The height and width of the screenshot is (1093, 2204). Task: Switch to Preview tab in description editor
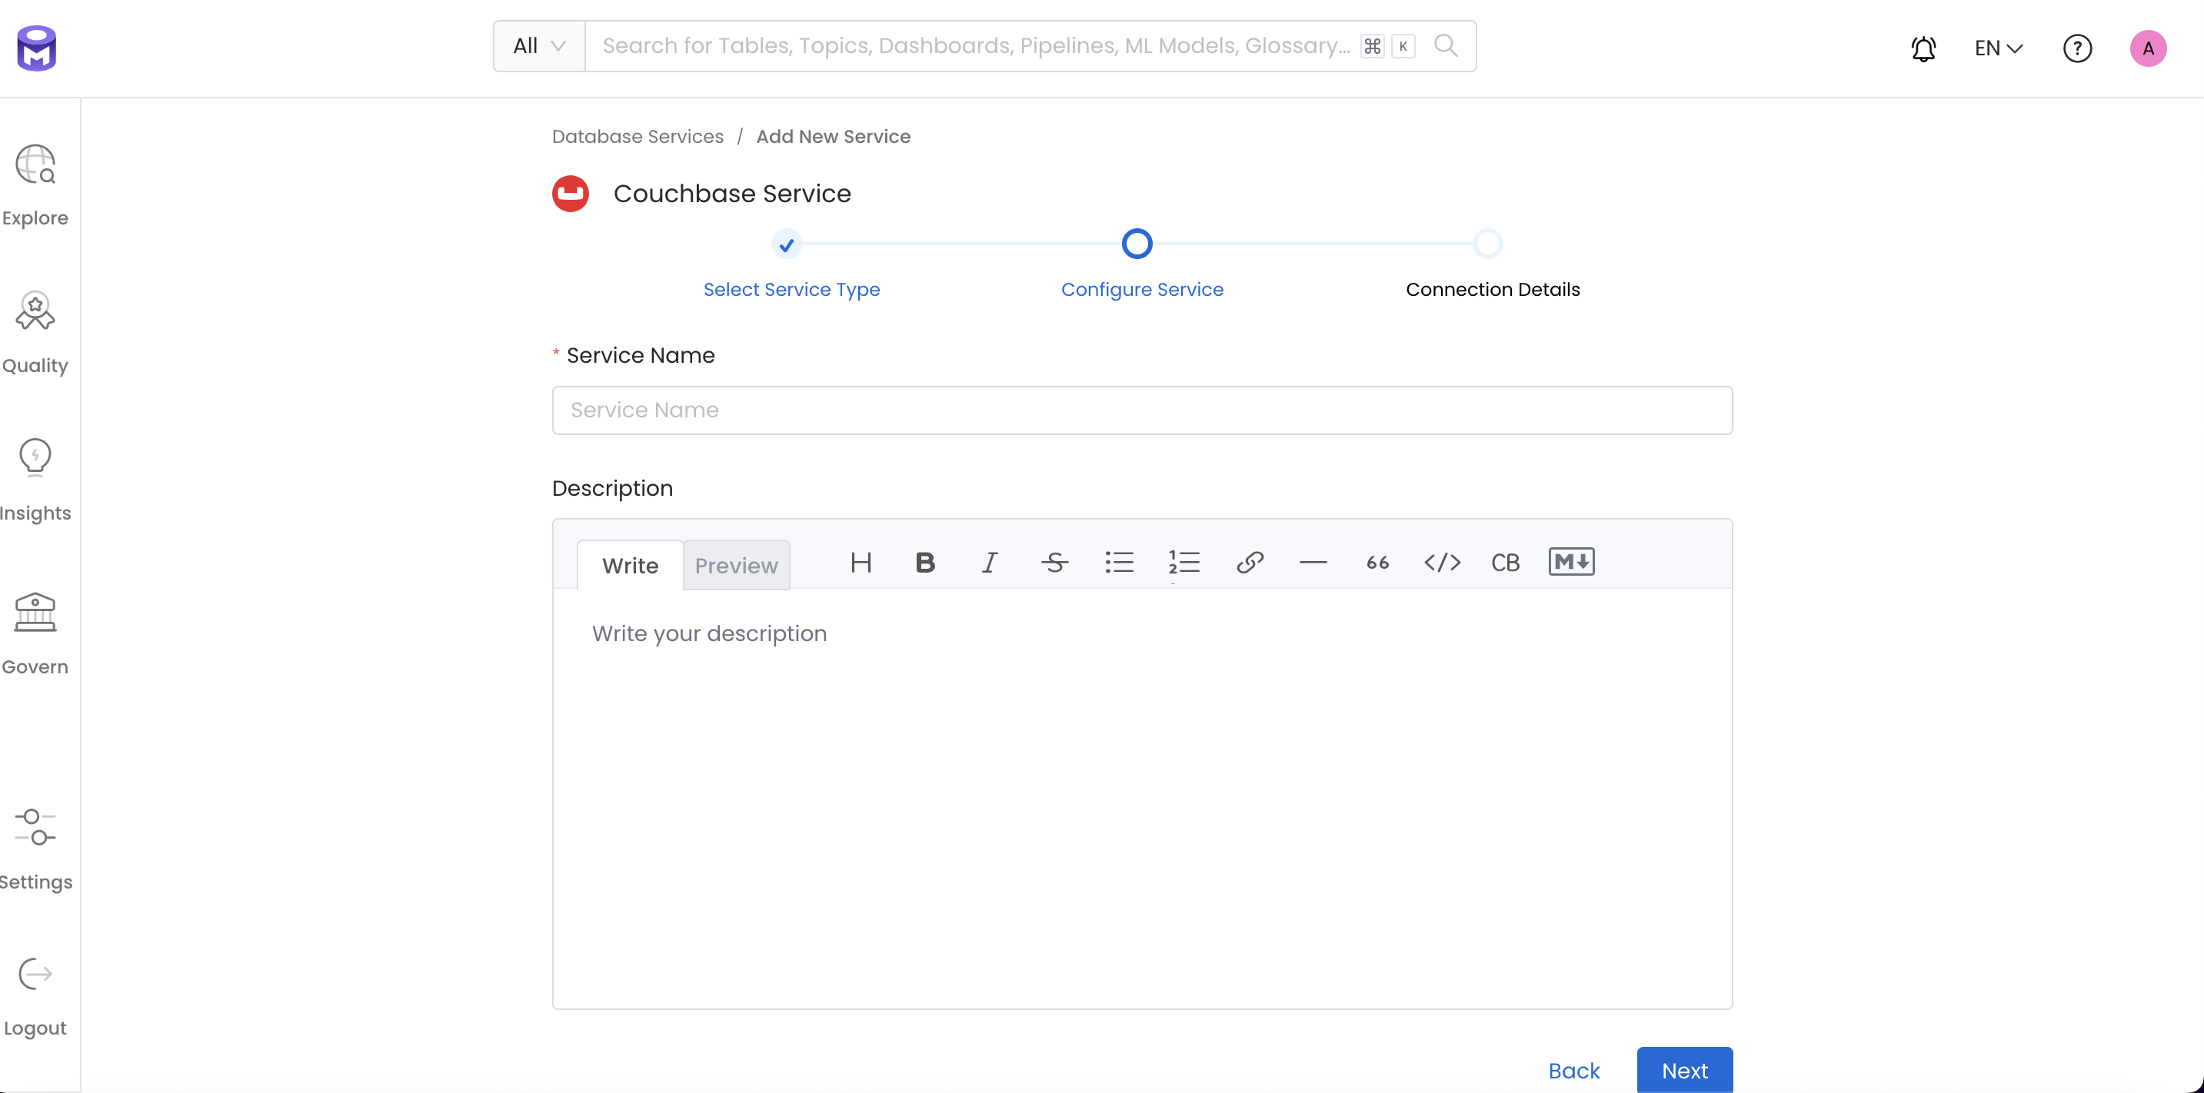click(x=737, y=565)
